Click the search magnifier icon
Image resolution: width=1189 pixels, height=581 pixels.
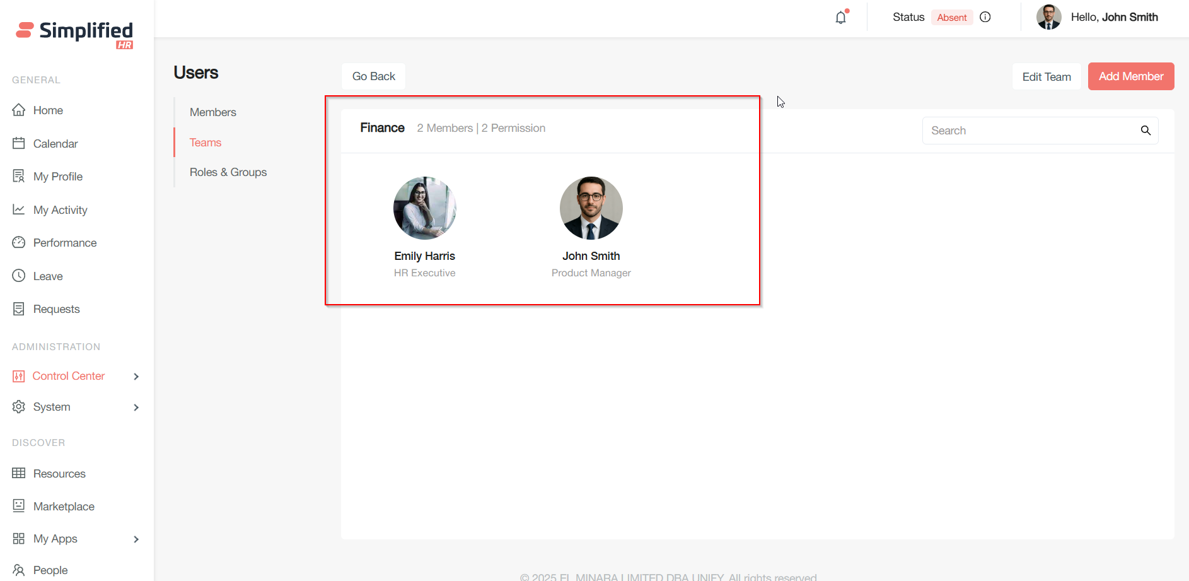point(1145,131)
